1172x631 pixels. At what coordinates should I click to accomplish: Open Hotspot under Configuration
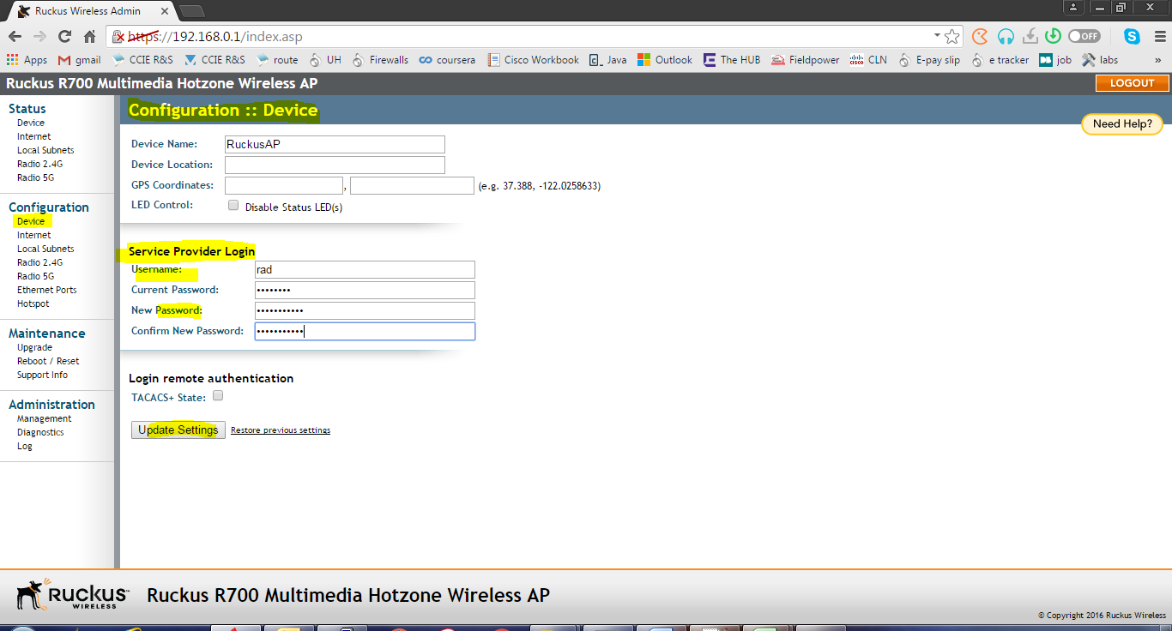click(x=32, y=303)
